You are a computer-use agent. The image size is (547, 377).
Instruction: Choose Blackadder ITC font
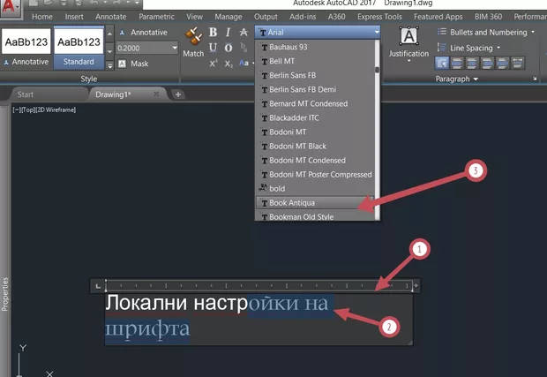pyautogui.click(x=315, y=117)
